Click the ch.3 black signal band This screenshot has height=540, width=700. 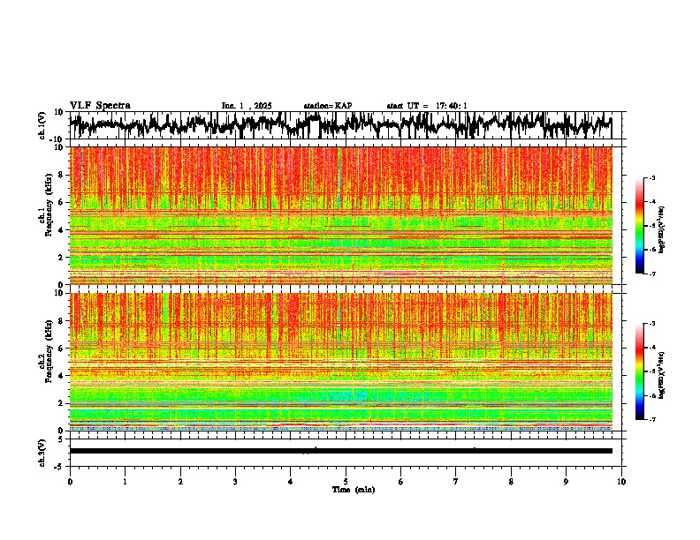(x=340, y=451)
